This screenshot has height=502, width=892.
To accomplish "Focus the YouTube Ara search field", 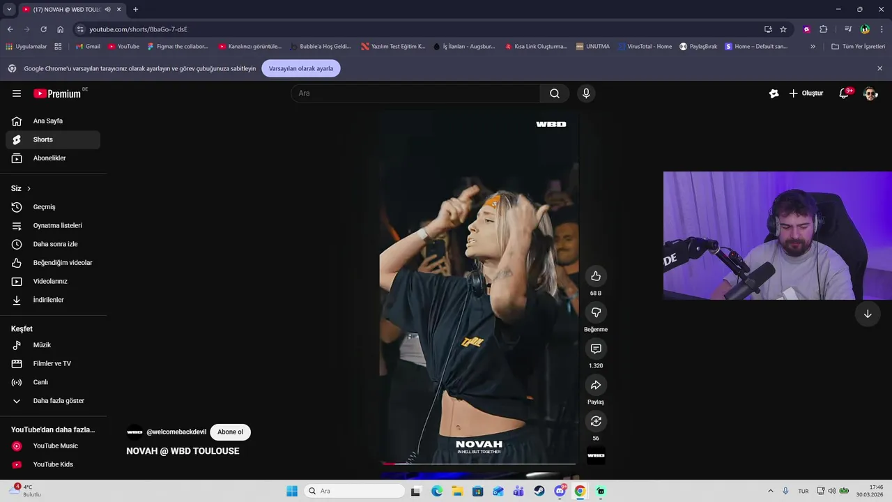I will 415,93.
